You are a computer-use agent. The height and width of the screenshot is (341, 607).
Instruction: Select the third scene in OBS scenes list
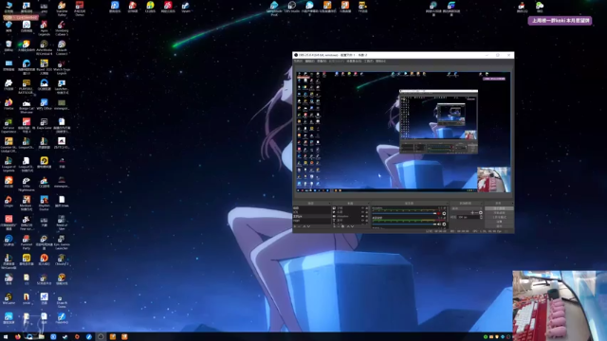tap(312, 216)
